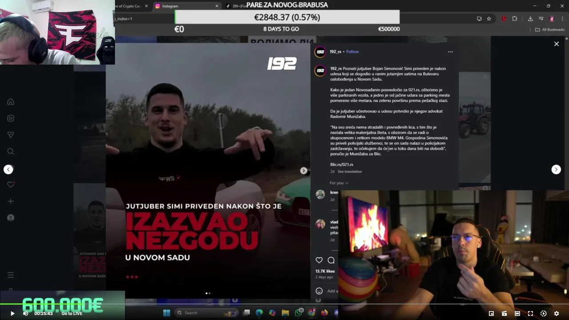
Task: Open 192_rs profile name in header
Action: pos(335,52)
